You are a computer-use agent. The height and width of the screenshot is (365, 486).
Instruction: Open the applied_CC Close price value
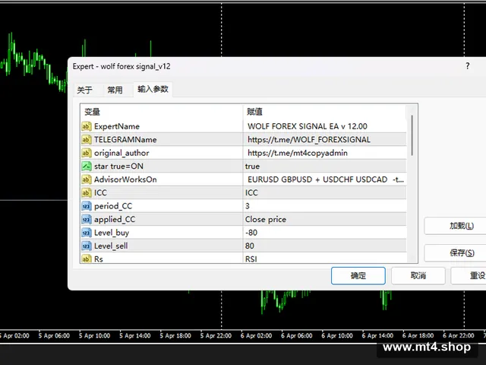266,220
